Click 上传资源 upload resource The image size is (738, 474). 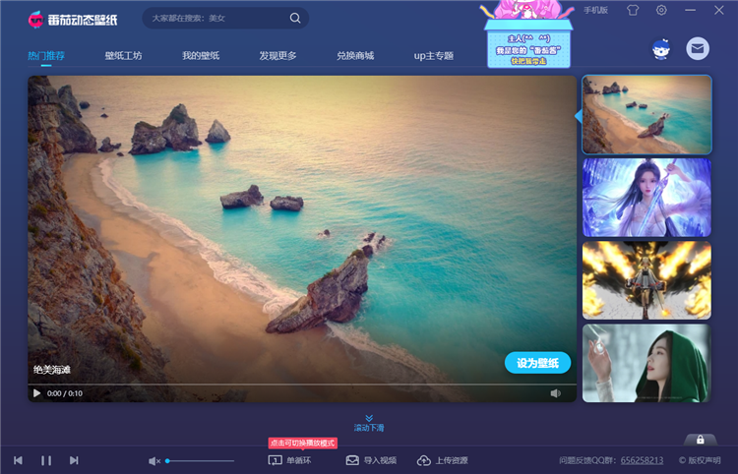[x=443, y=460]
